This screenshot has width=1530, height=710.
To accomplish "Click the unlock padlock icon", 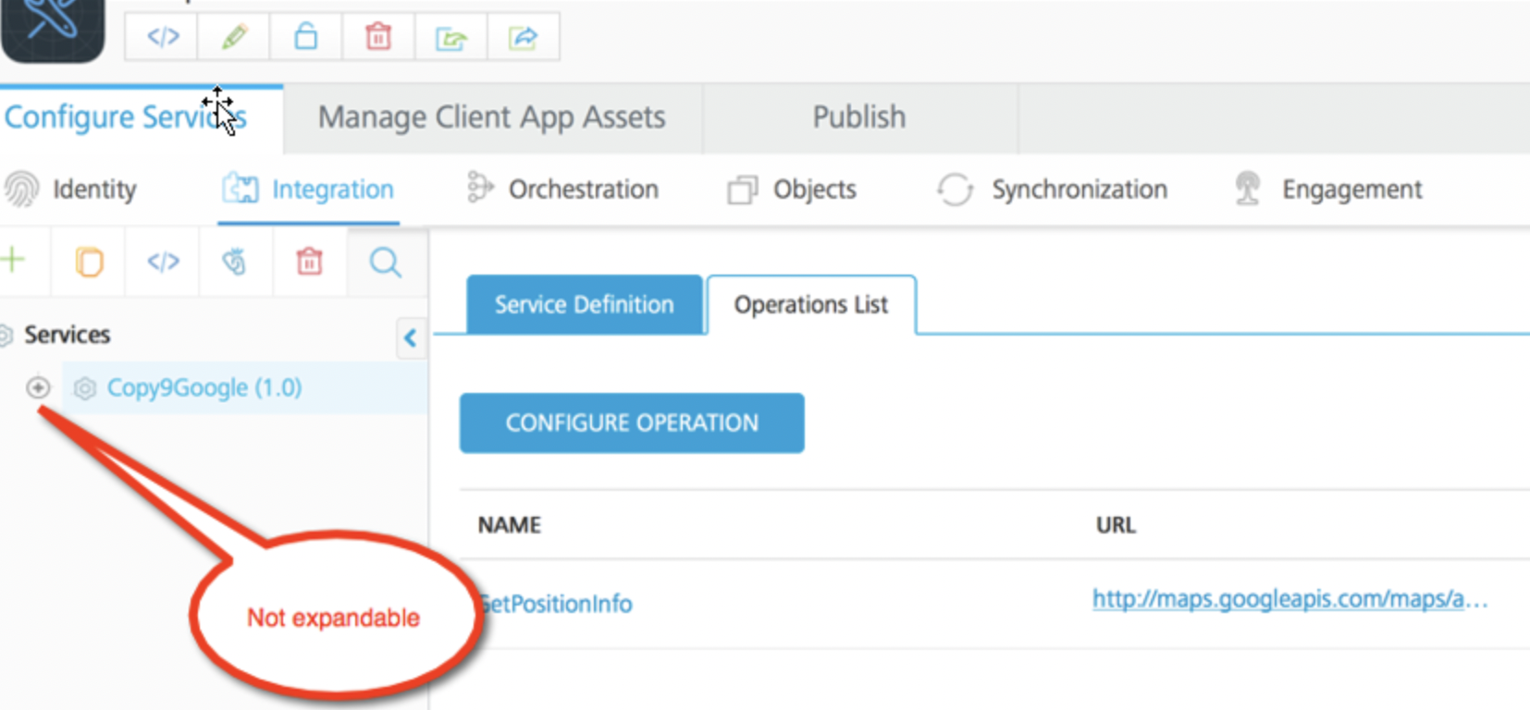I will click(x=305, y=37).
